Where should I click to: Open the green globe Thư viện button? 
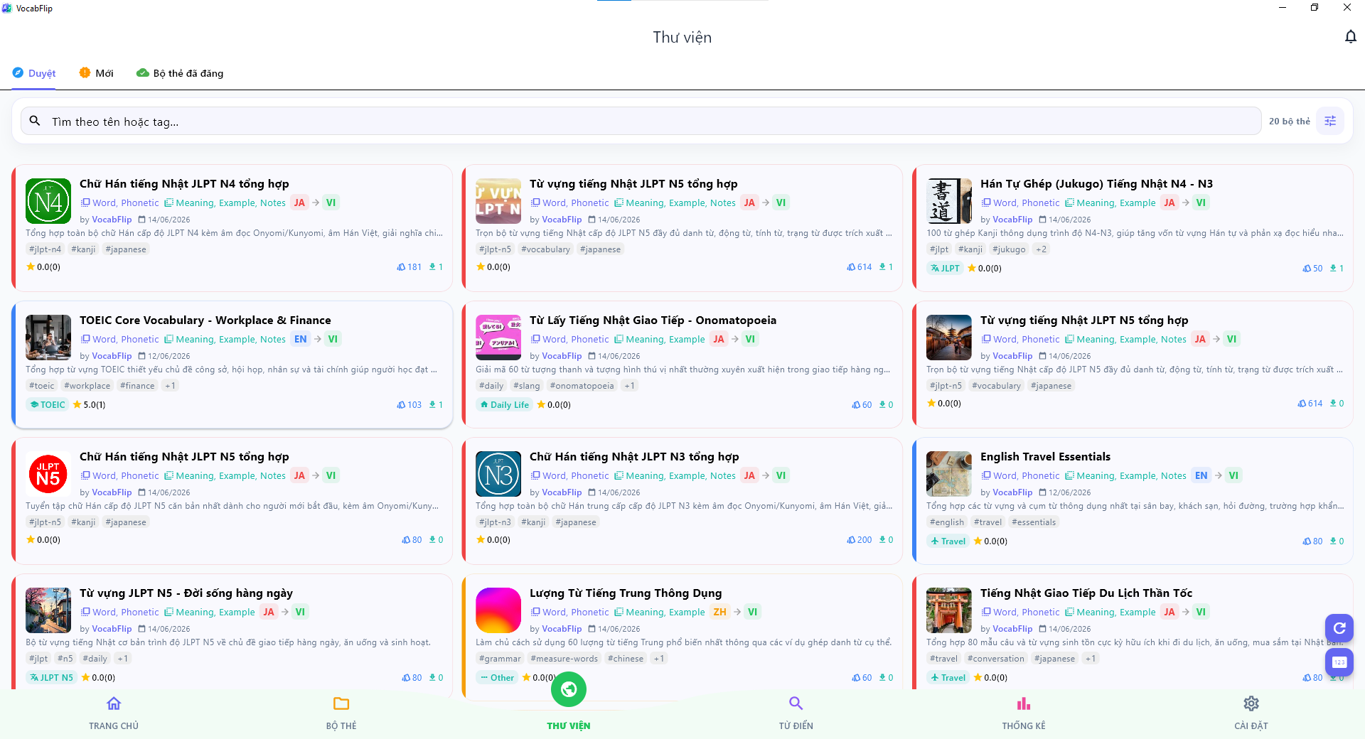(569, 689)
